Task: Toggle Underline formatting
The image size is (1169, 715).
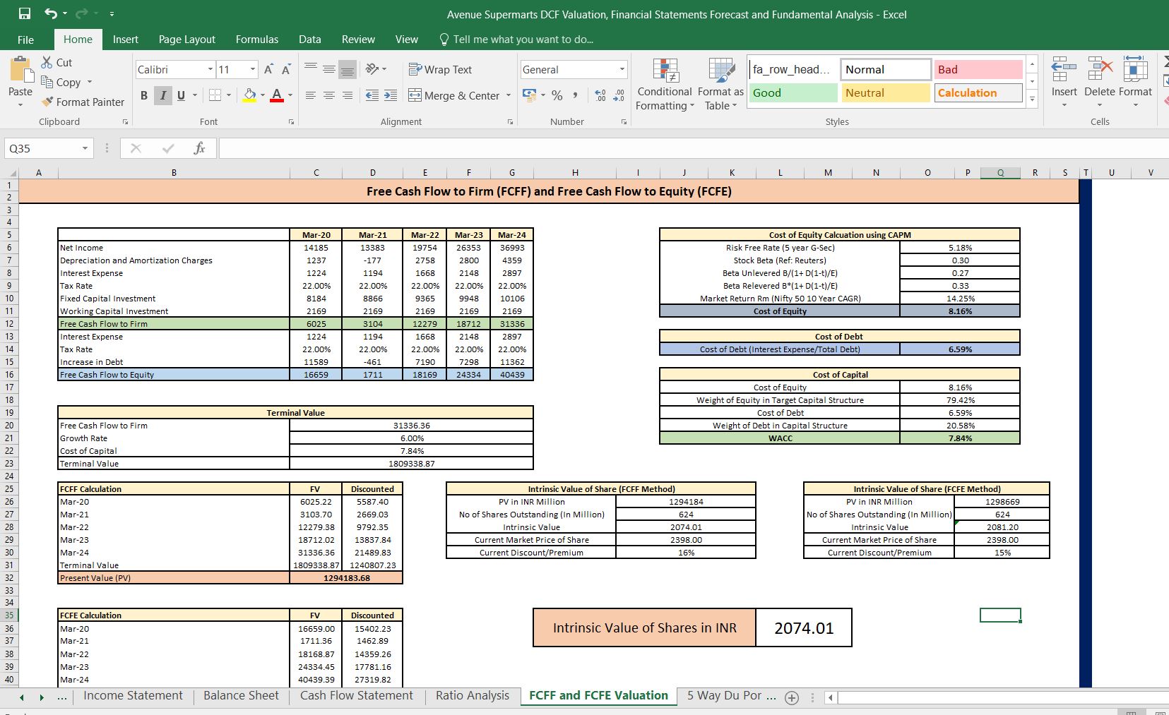Action: coord(181,95)
